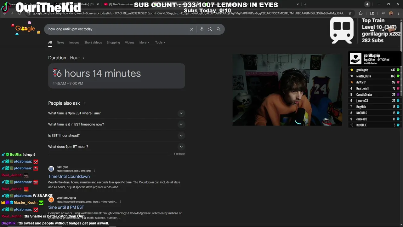Open a new browser tab
This screenshot has height=227, width=403.
305,4
